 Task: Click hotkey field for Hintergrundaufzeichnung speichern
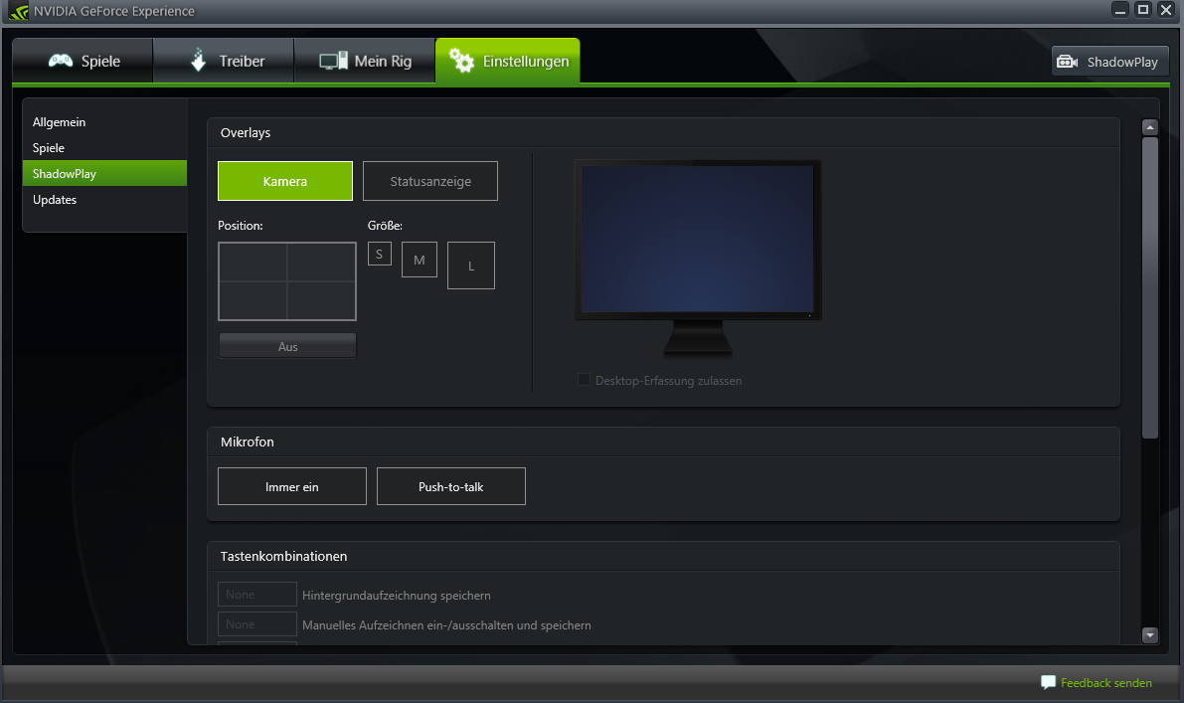[257, 595]
